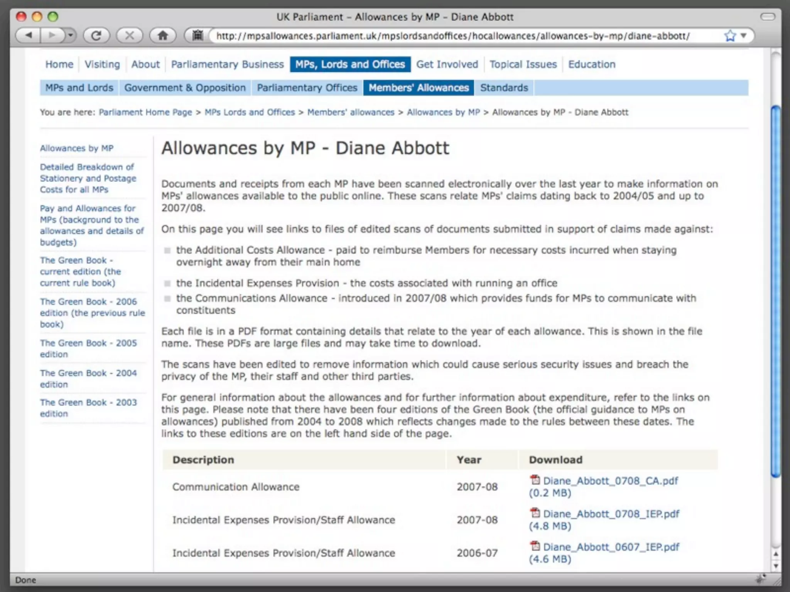Open the back/forward history dropdown arrow
Viewport: 790px width, 592px height.
[x=70, y=35]
